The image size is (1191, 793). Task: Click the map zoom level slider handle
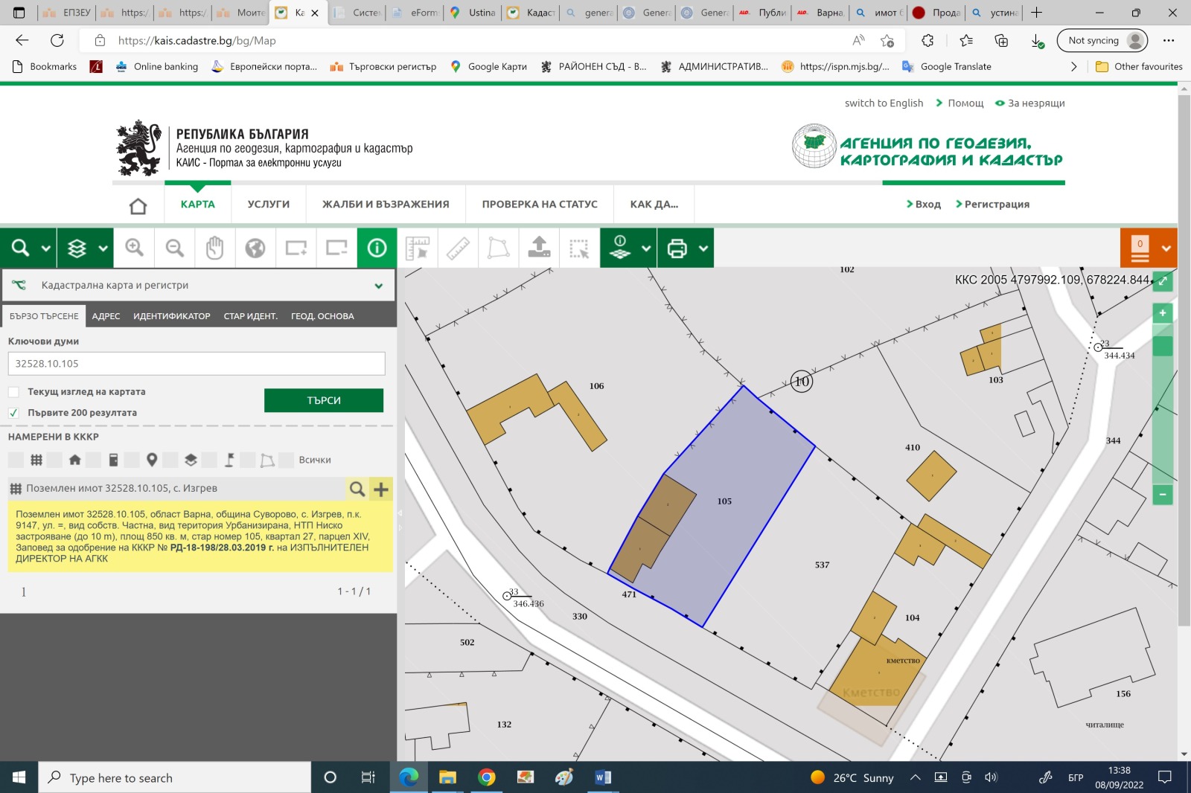[1162, 346]
